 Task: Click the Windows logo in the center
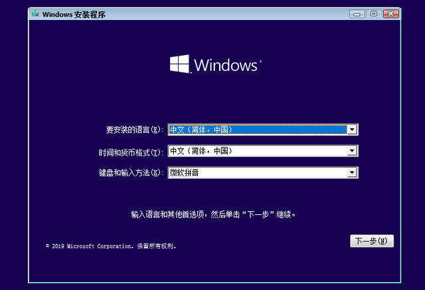[215, 64]
